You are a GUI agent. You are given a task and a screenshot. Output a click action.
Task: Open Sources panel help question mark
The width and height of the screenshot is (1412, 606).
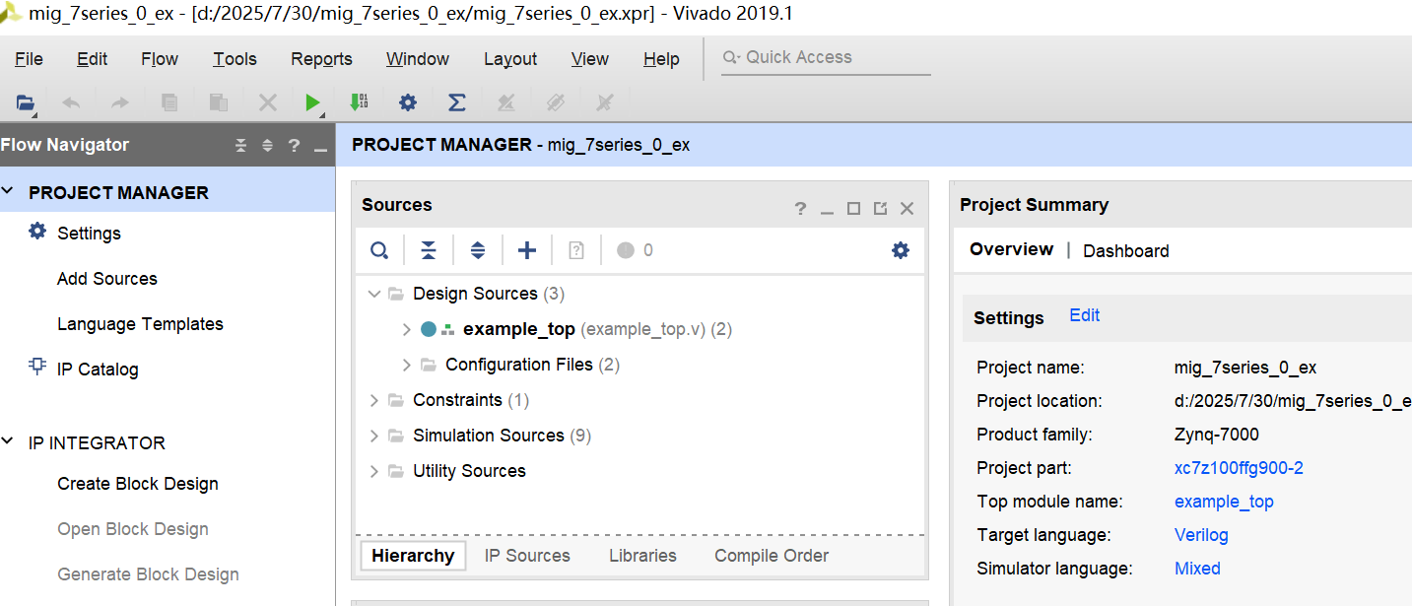tap(800, 208)
